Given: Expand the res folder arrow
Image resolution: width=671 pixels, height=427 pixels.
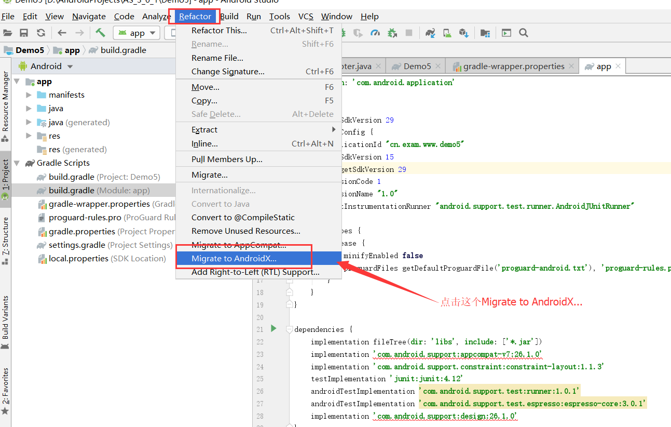Looking at the screenshot, I should coord(29,136).
